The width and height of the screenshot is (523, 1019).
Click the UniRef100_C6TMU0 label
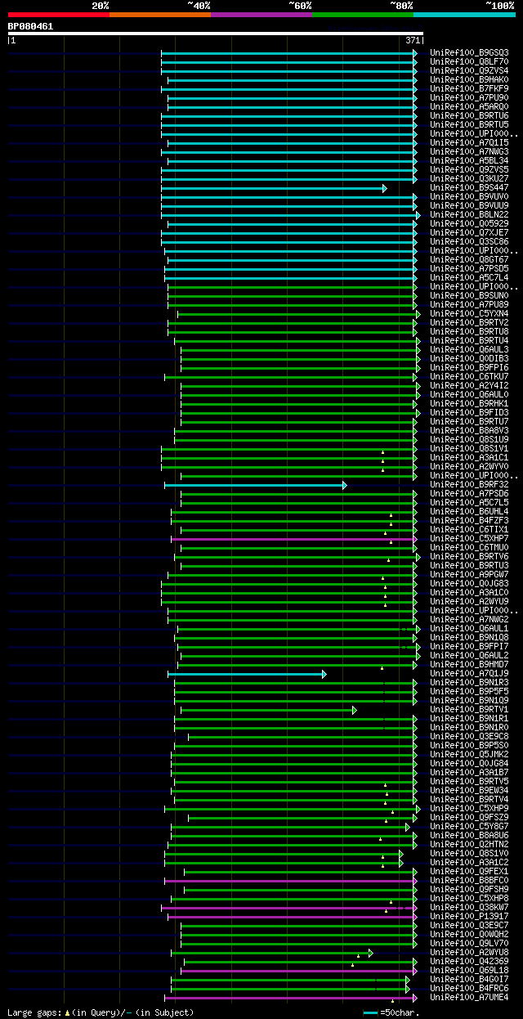click(470, 547)
